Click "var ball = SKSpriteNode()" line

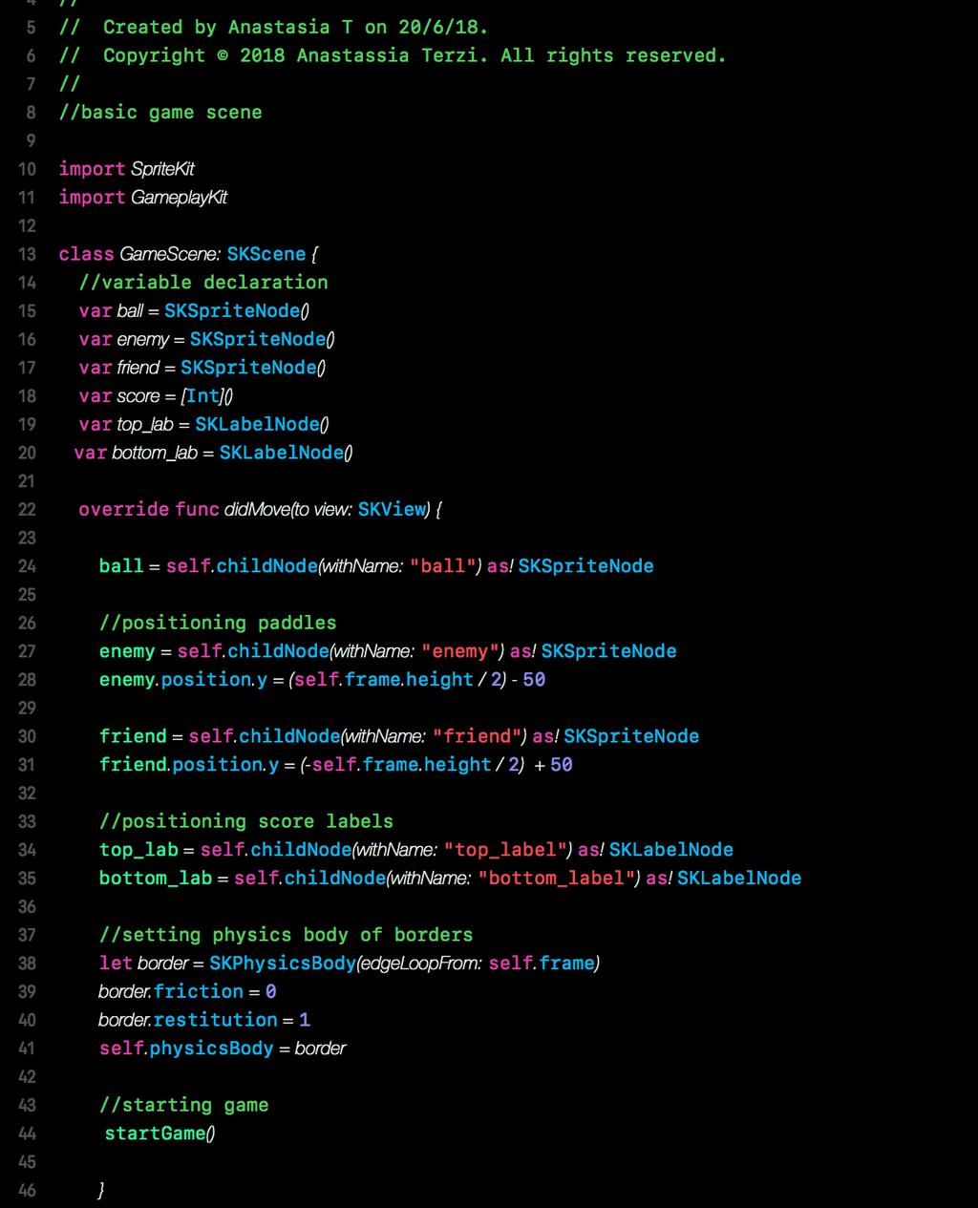point(194,311)
